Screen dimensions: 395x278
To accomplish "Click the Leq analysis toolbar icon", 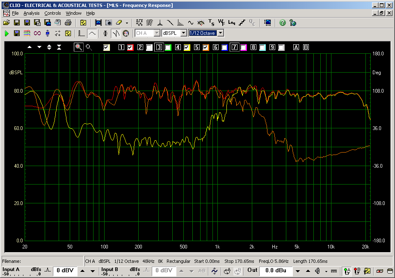I will point(232,23).
